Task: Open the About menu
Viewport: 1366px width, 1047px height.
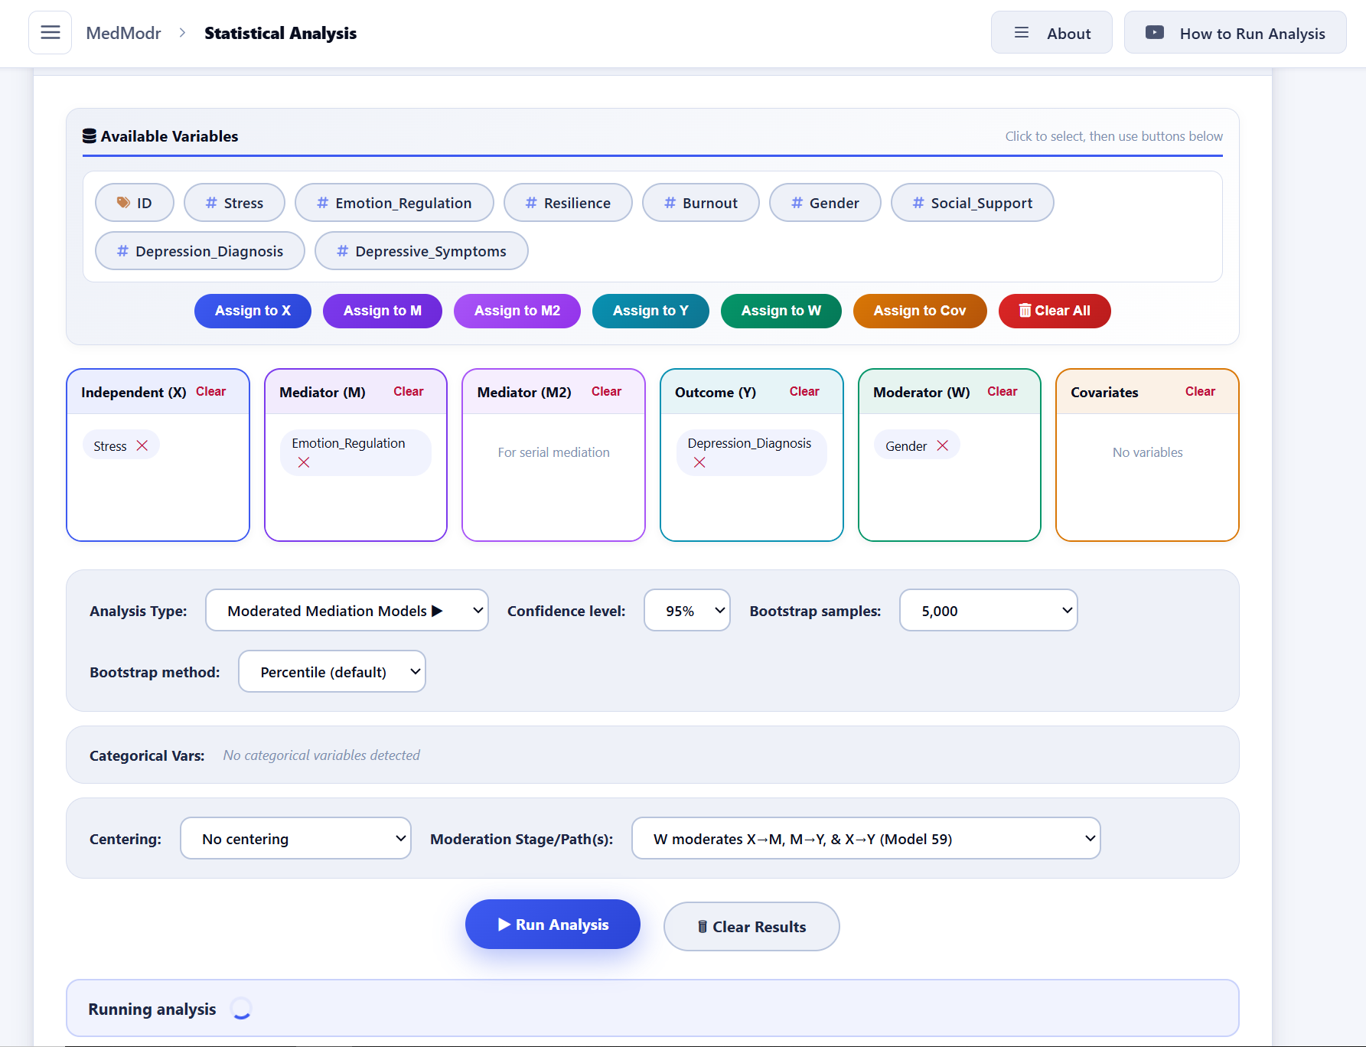Action: click(x=1051, y=33)
